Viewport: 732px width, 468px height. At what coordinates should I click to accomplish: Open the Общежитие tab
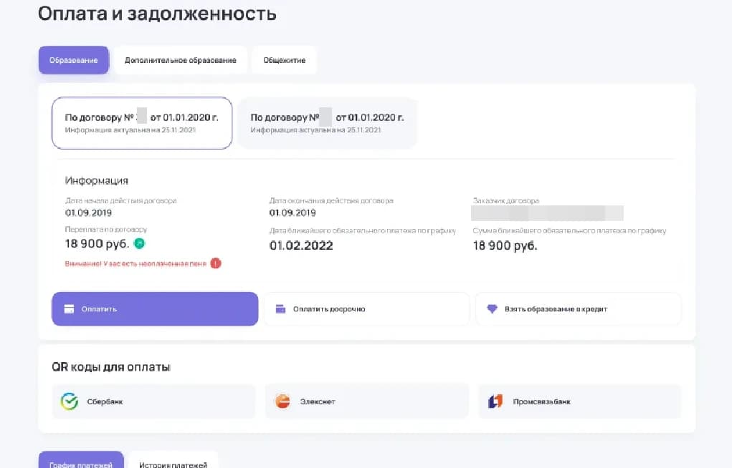click(284, 60)
